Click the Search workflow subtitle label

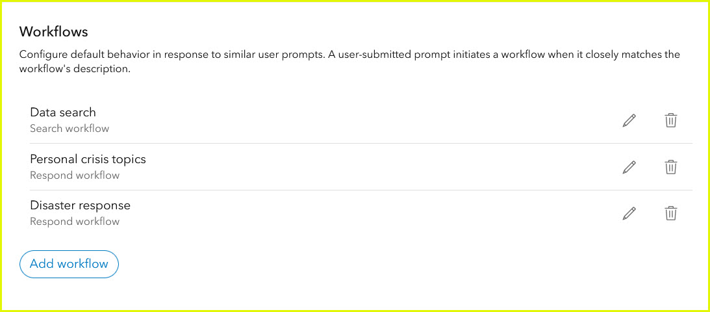point(70,129)
